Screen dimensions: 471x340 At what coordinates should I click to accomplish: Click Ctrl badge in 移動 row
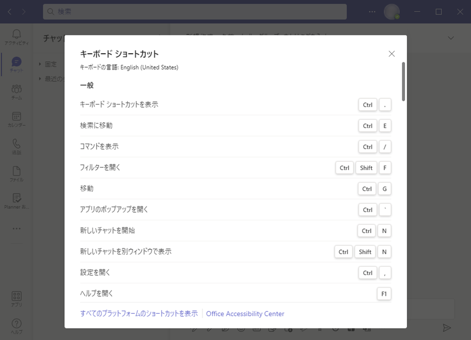[367, 189]
